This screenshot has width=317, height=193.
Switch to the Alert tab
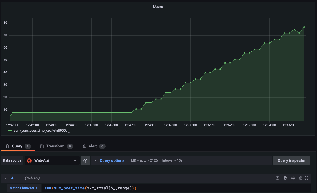point(94,146)
